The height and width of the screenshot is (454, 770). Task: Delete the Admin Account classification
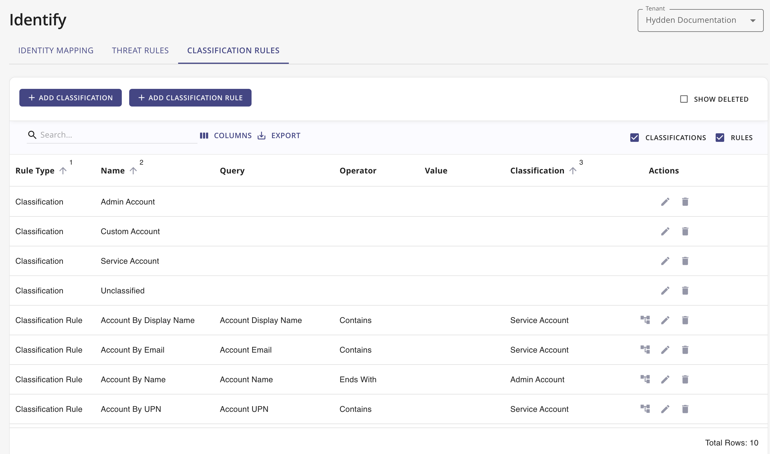685,202
